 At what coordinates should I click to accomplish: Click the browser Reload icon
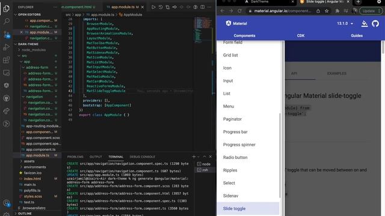point(239,11)
